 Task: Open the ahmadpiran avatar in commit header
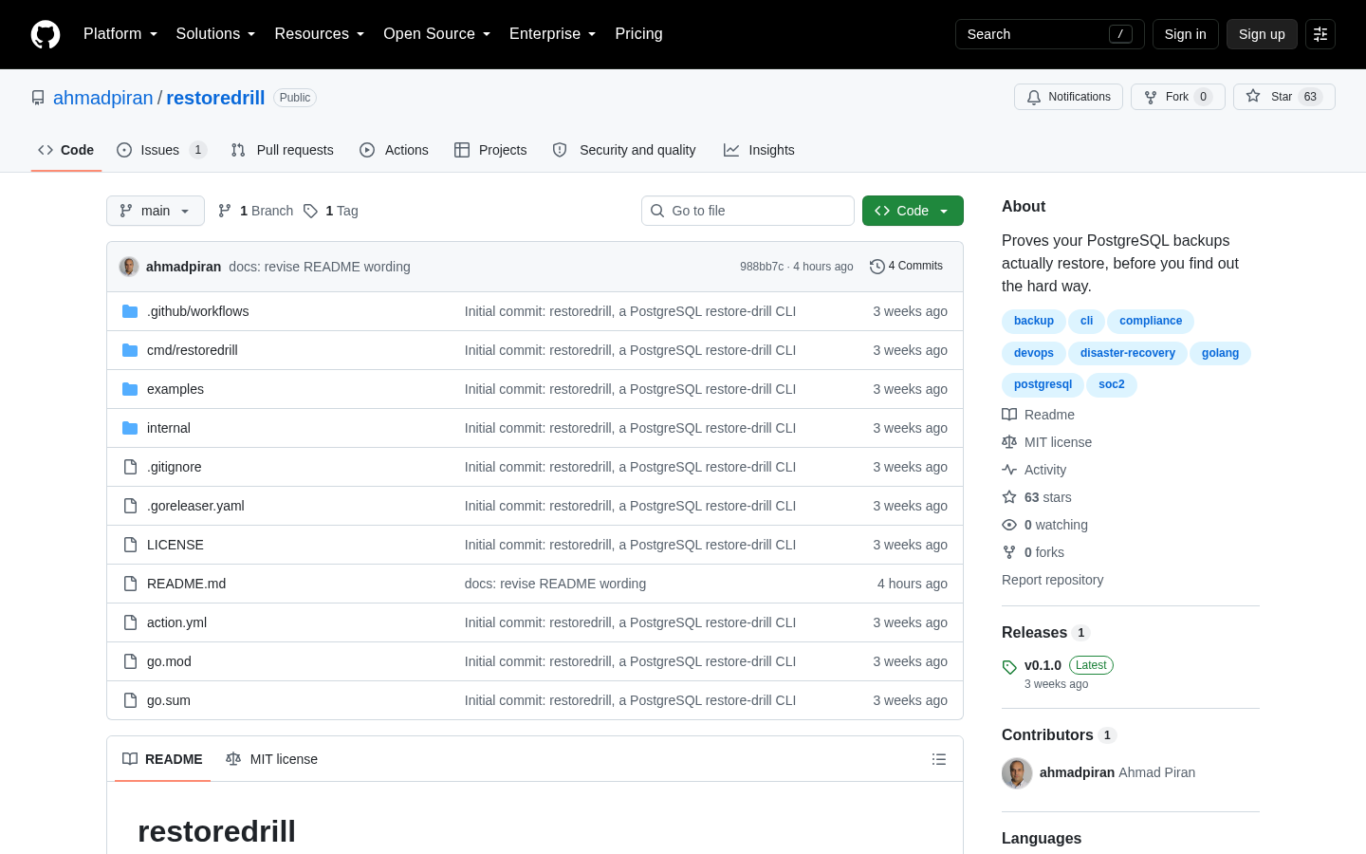coord(129,267)
